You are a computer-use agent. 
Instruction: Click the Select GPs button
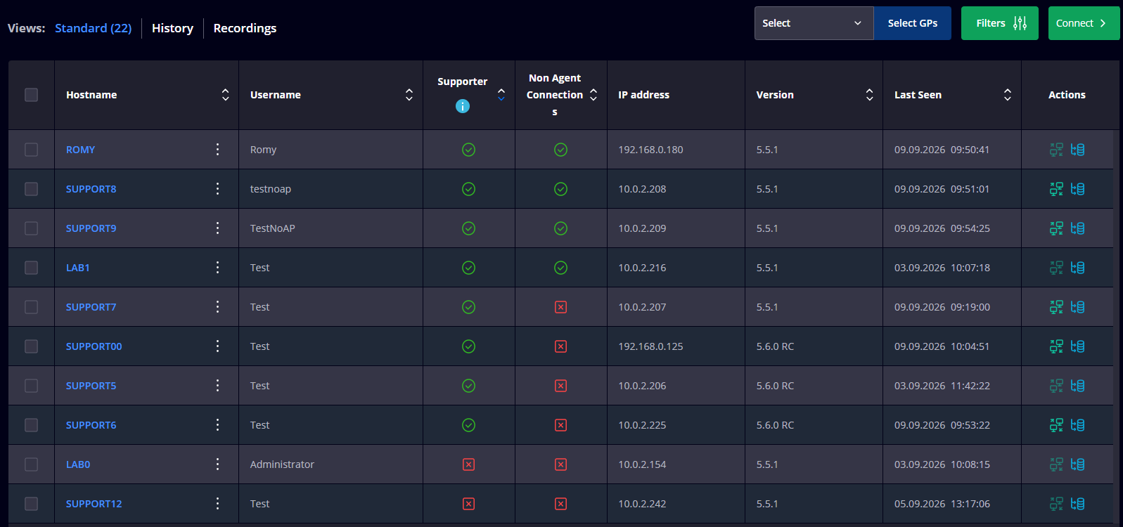[912, 23]
